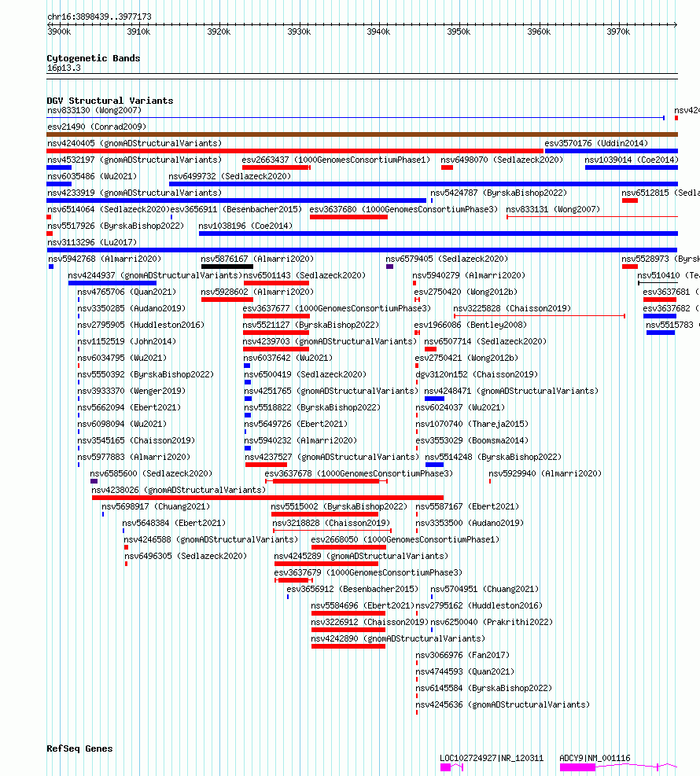Click esv3637678 (1000GenomesConsortiumPhase3) label
Viewport: 700px width, 776px height.
[x=359, y=473]
